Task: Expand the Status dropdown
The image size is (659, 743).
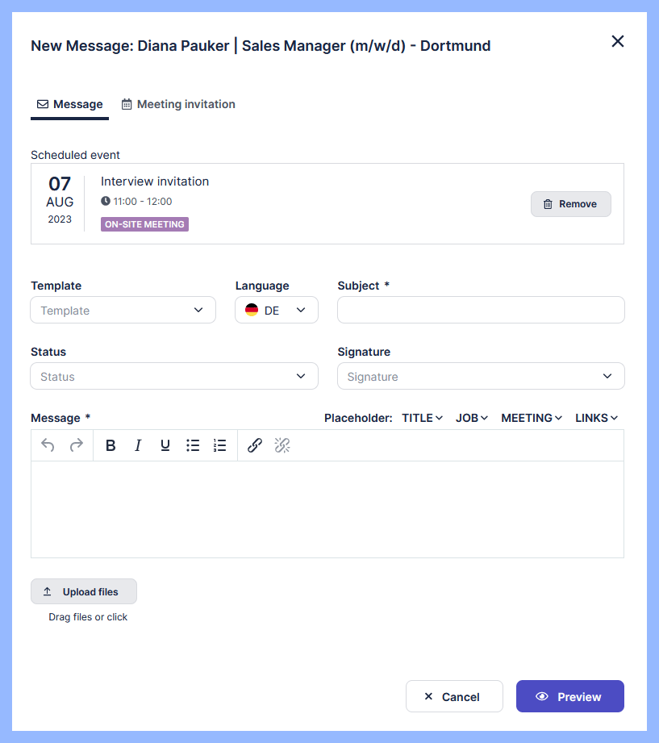Action: 173,377
